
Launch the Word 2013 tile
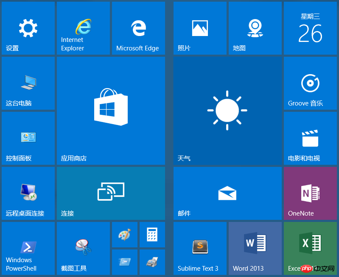click(x=255, y=248)
